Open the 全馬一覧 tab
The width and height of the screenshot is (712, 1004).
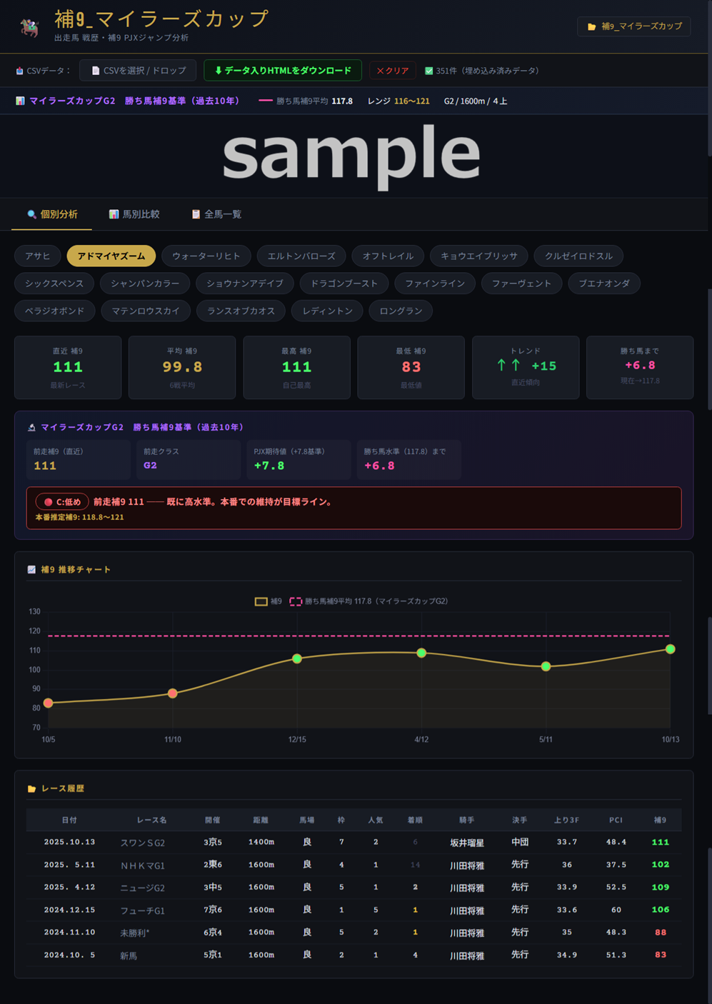216,214
